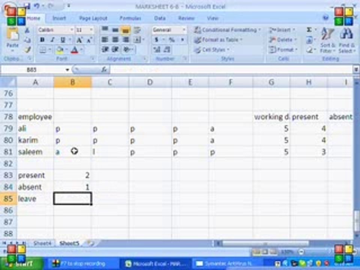Apply the Fill Color bucket
Viewport: 360px width, 270px height.
60,50
